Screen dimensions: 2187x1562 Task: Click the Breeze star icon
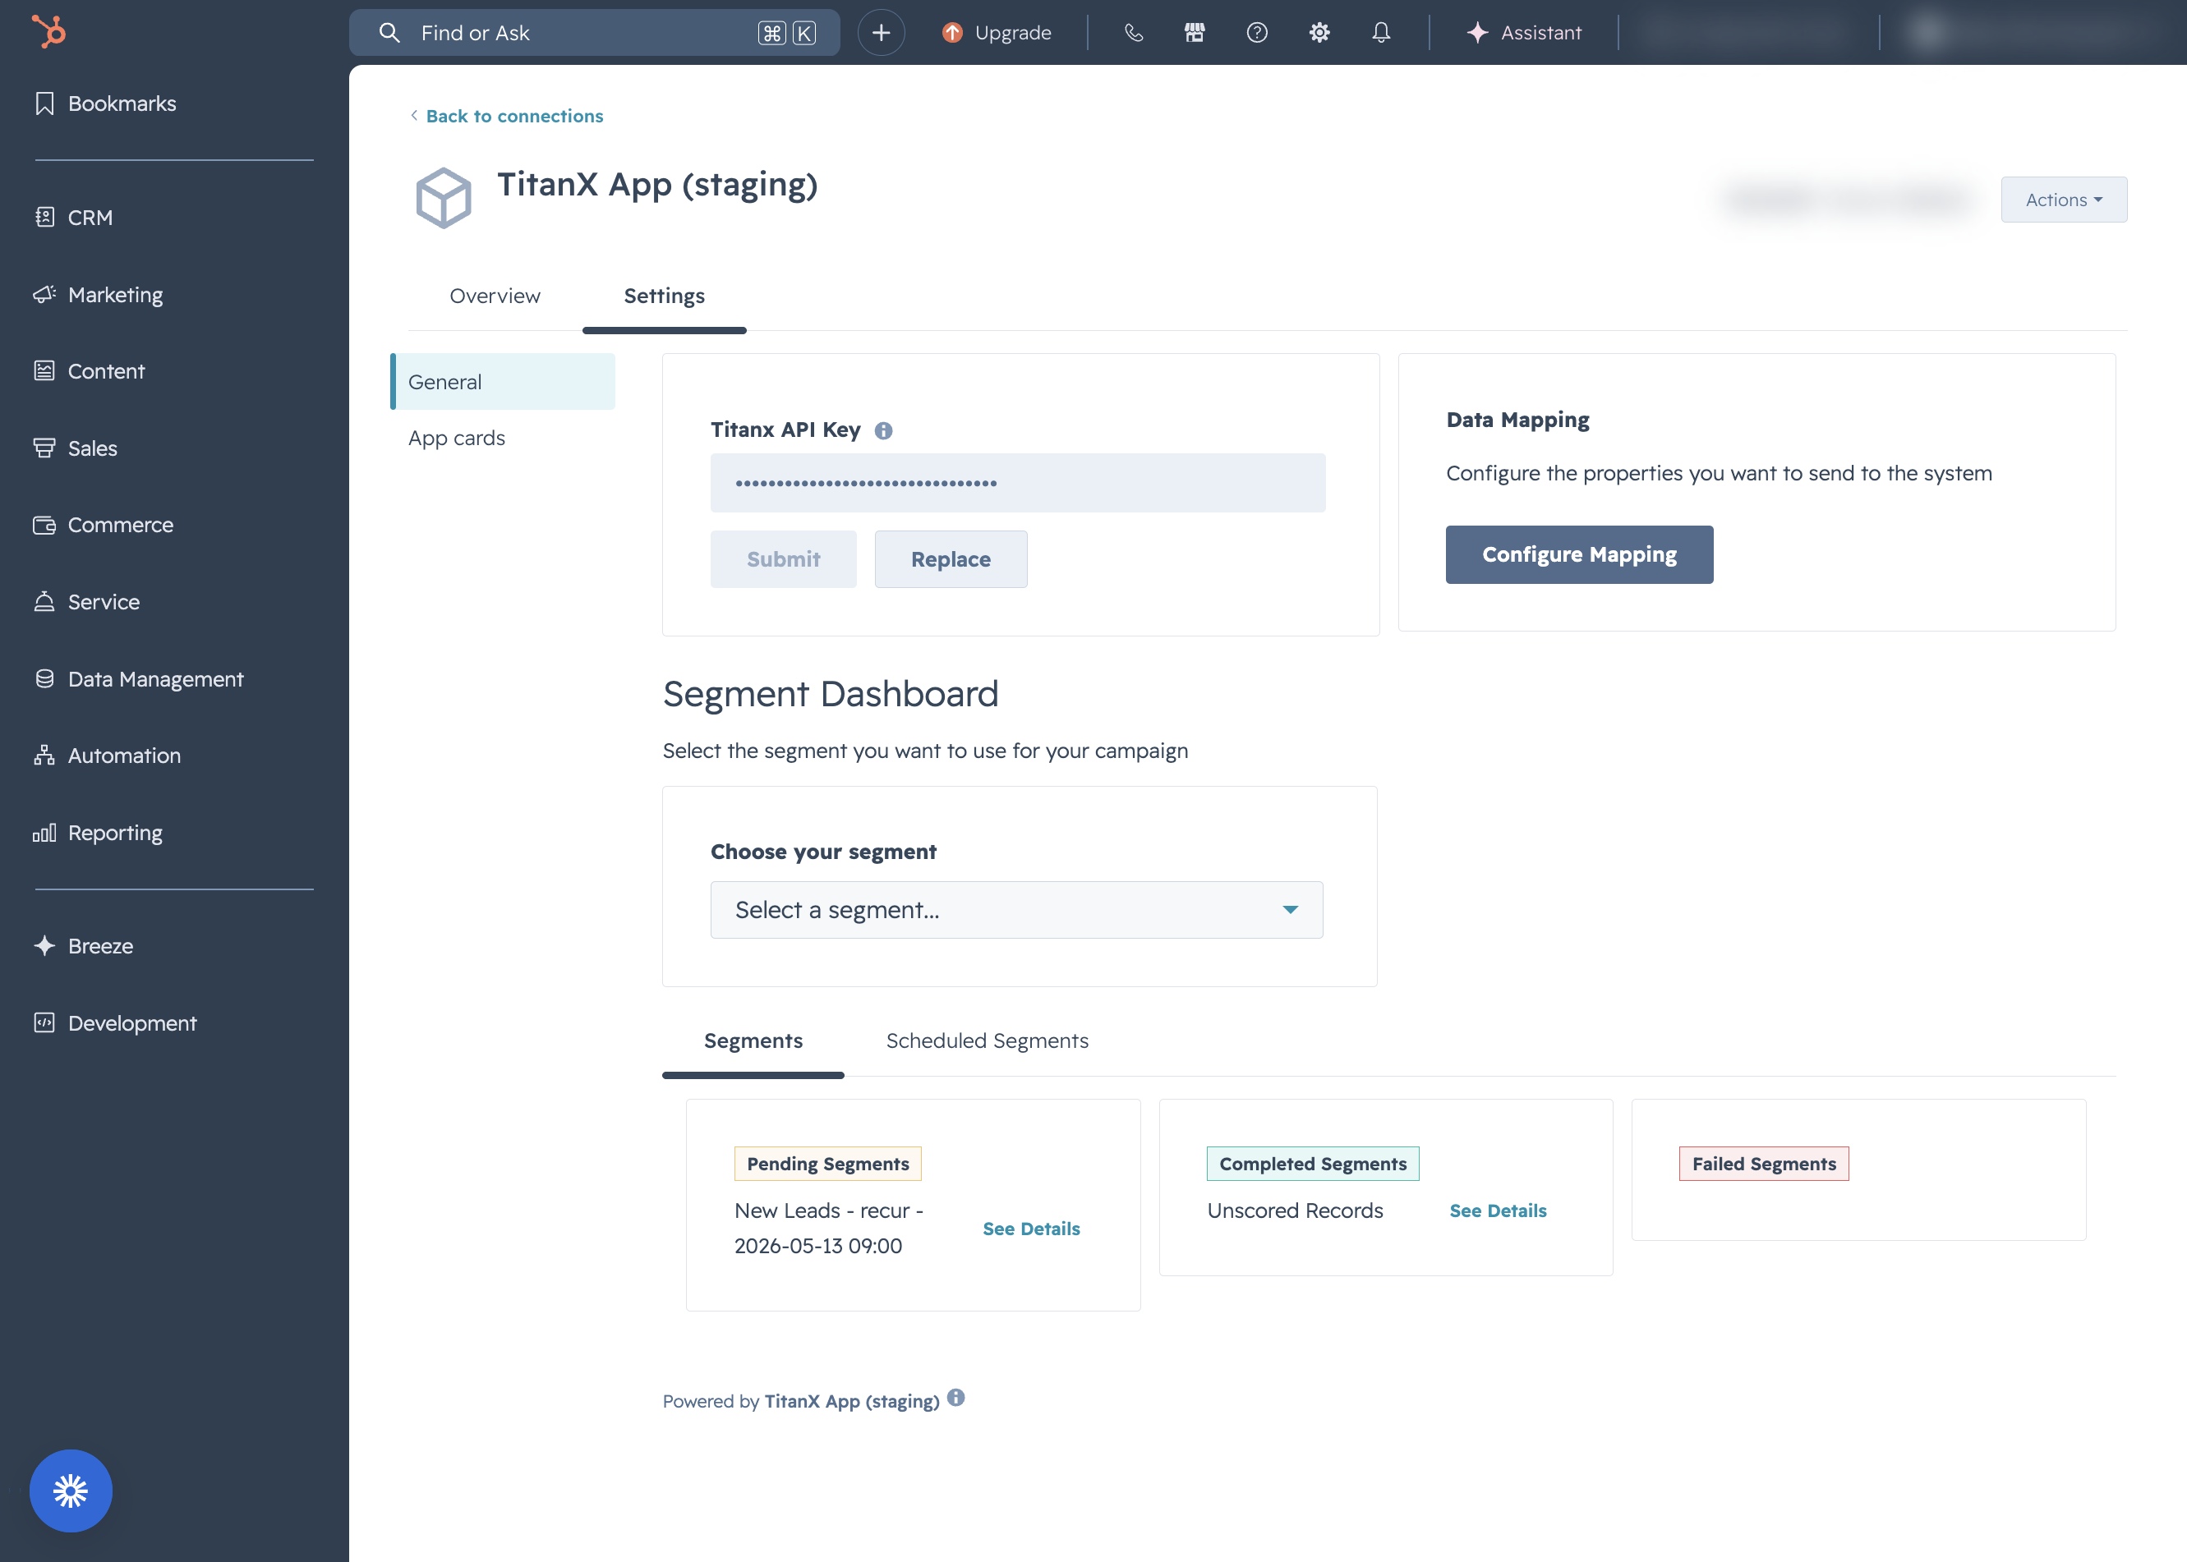coord(44,945)
